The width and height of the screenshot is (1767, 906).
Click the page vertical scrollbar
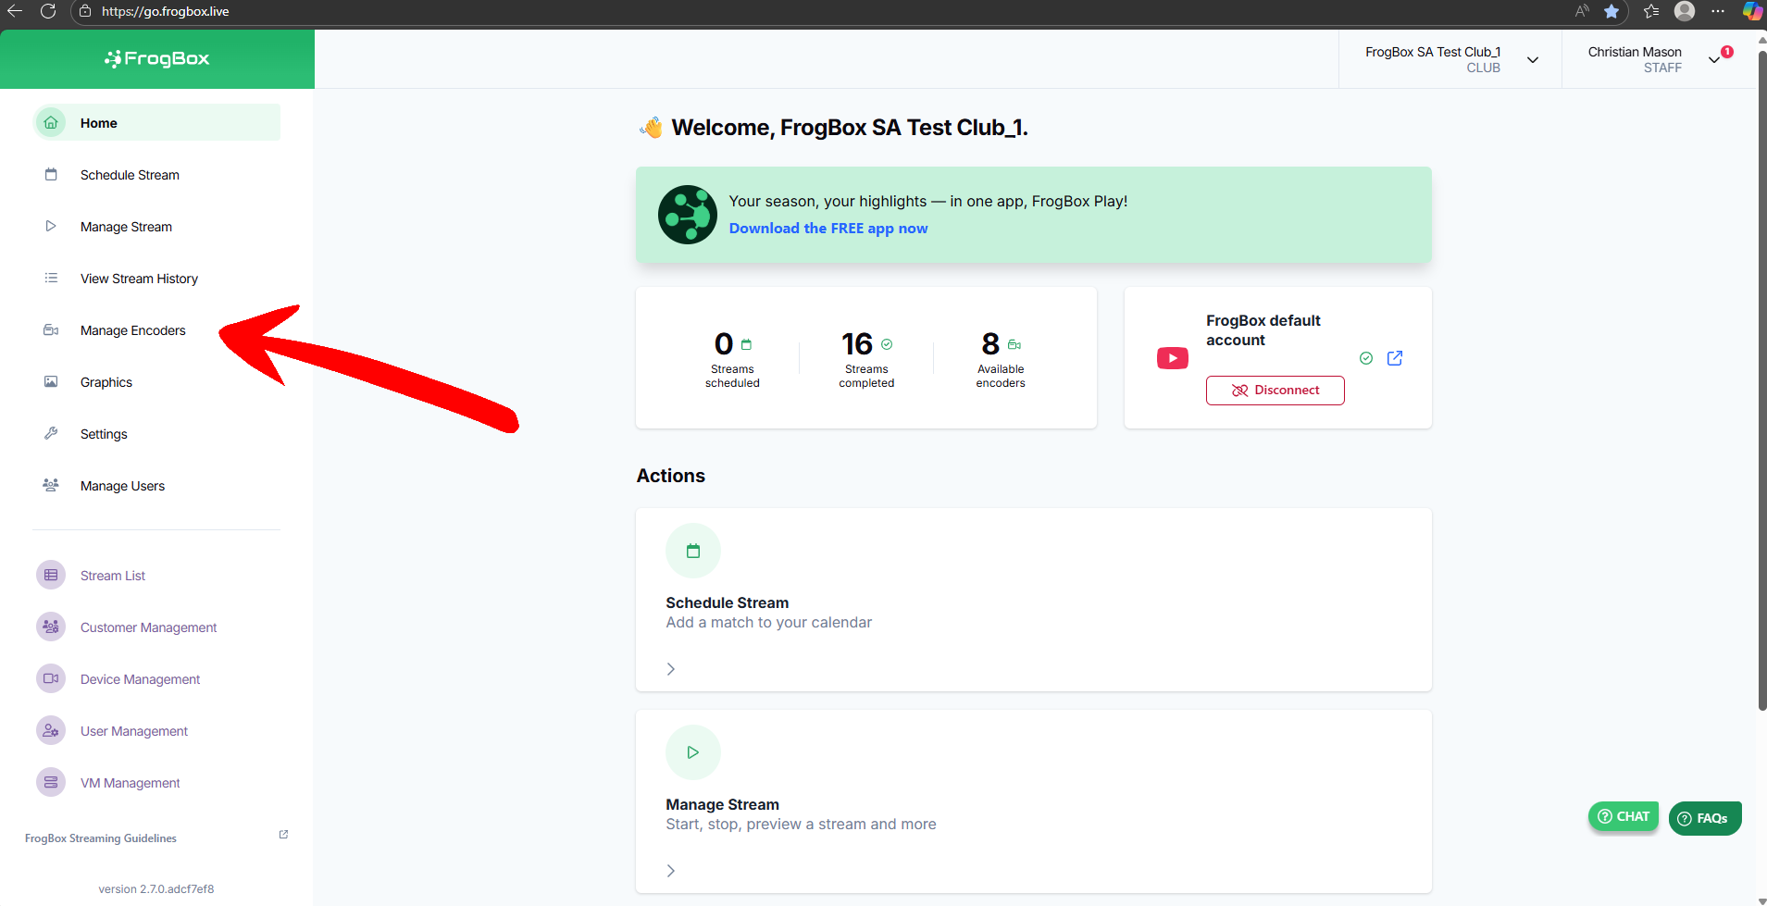pyautogui.click(x=1761, y=379)
